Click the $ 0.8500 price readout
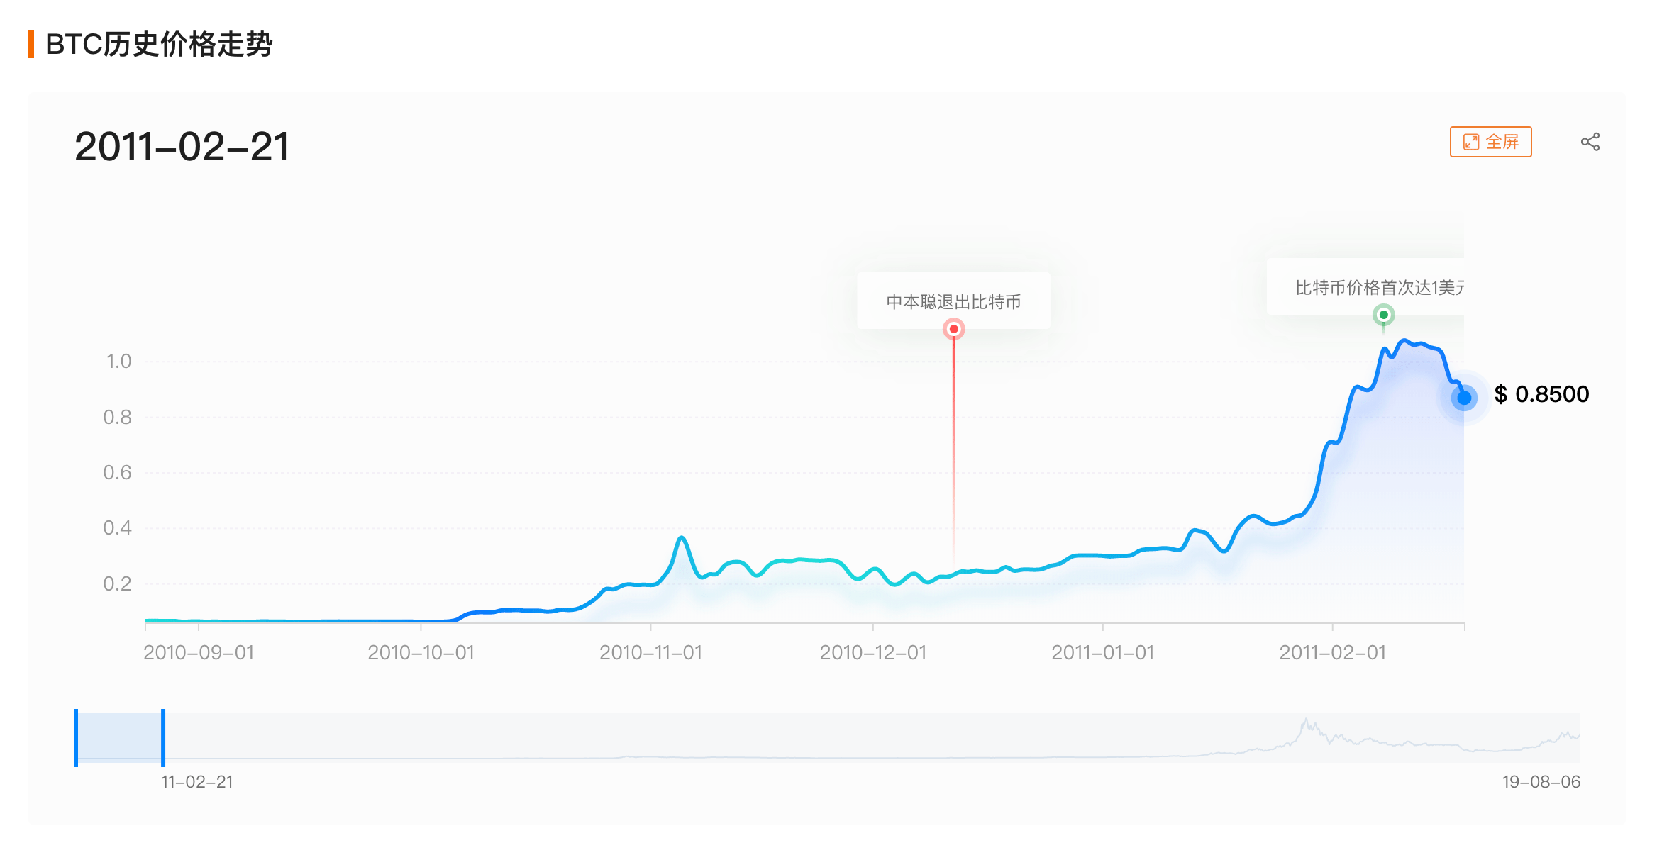 click(1541, 394)
